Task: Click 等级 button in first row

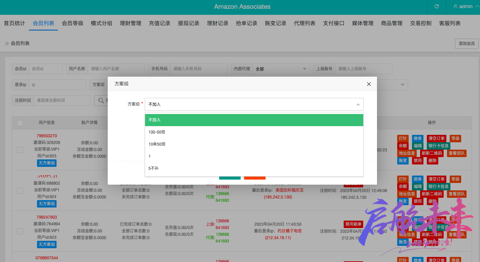Action: tap(455, 139)
